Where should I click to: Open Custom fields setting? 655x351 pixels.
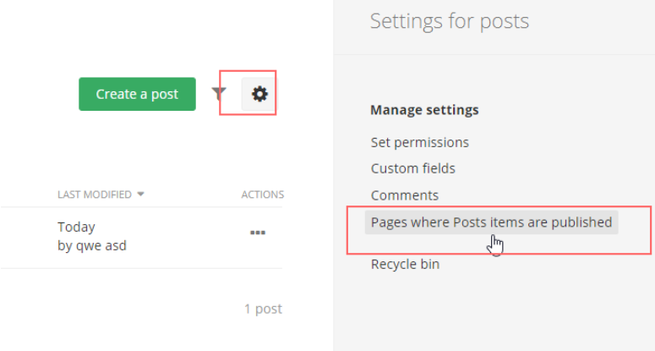pyautogui.click(x=412, y=168)
